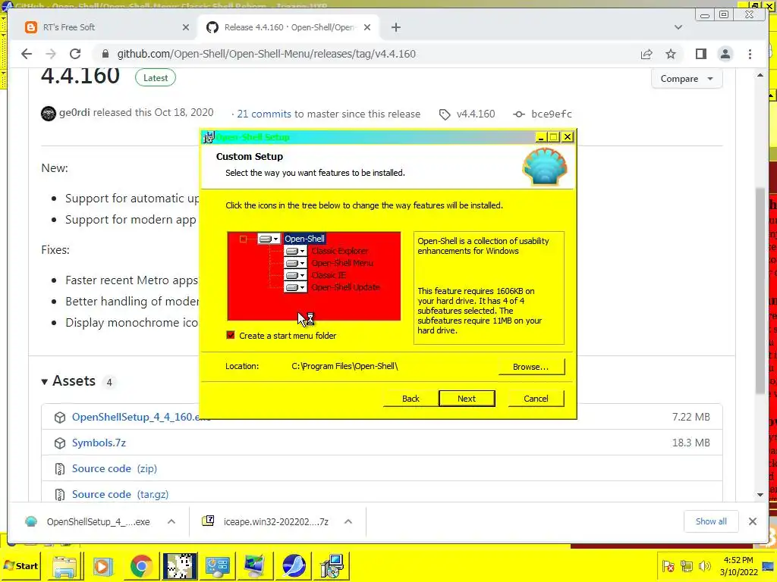Select the Classic Explorer tree item
777x582 pixels.
tap(339, 251)
